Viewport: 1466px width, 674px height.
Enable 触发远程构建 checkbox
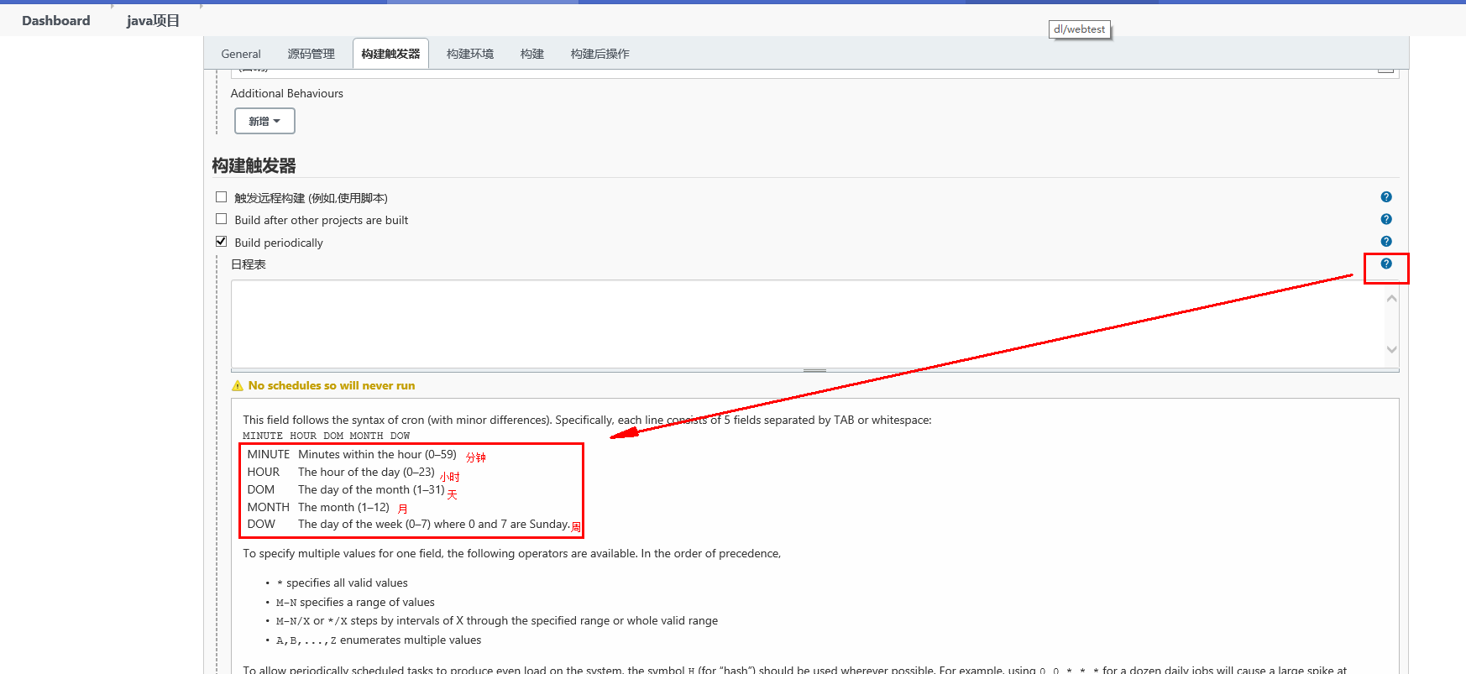click(x=222, y=197)
